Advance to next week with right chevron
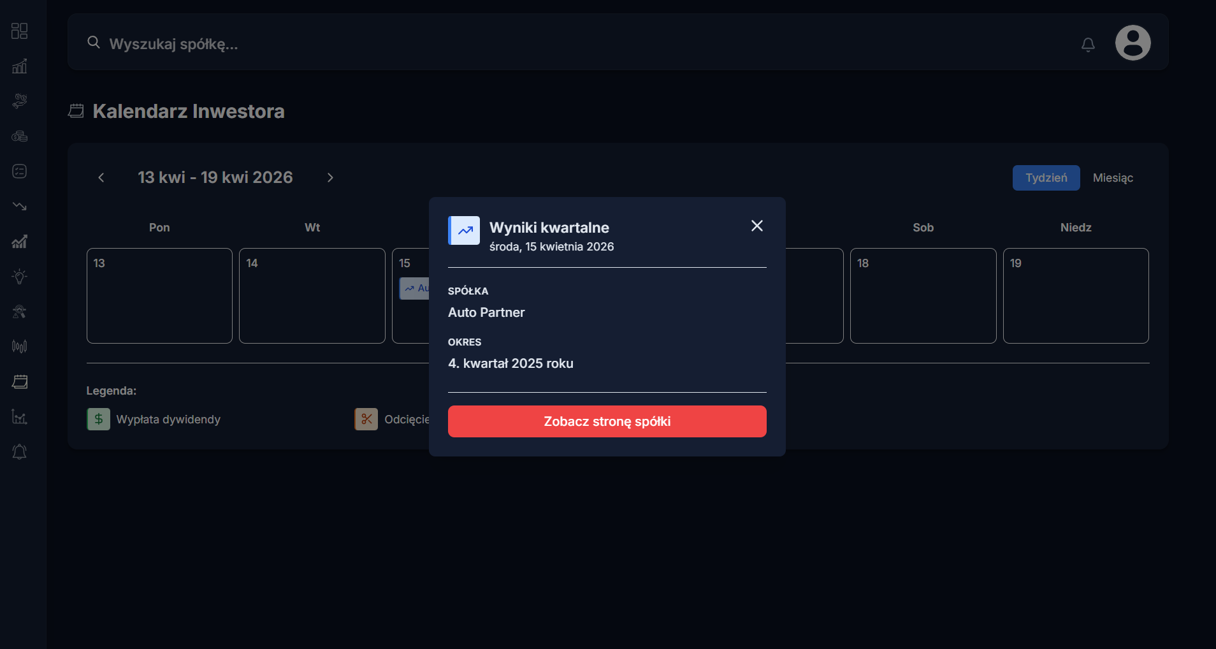 (330, 178)
